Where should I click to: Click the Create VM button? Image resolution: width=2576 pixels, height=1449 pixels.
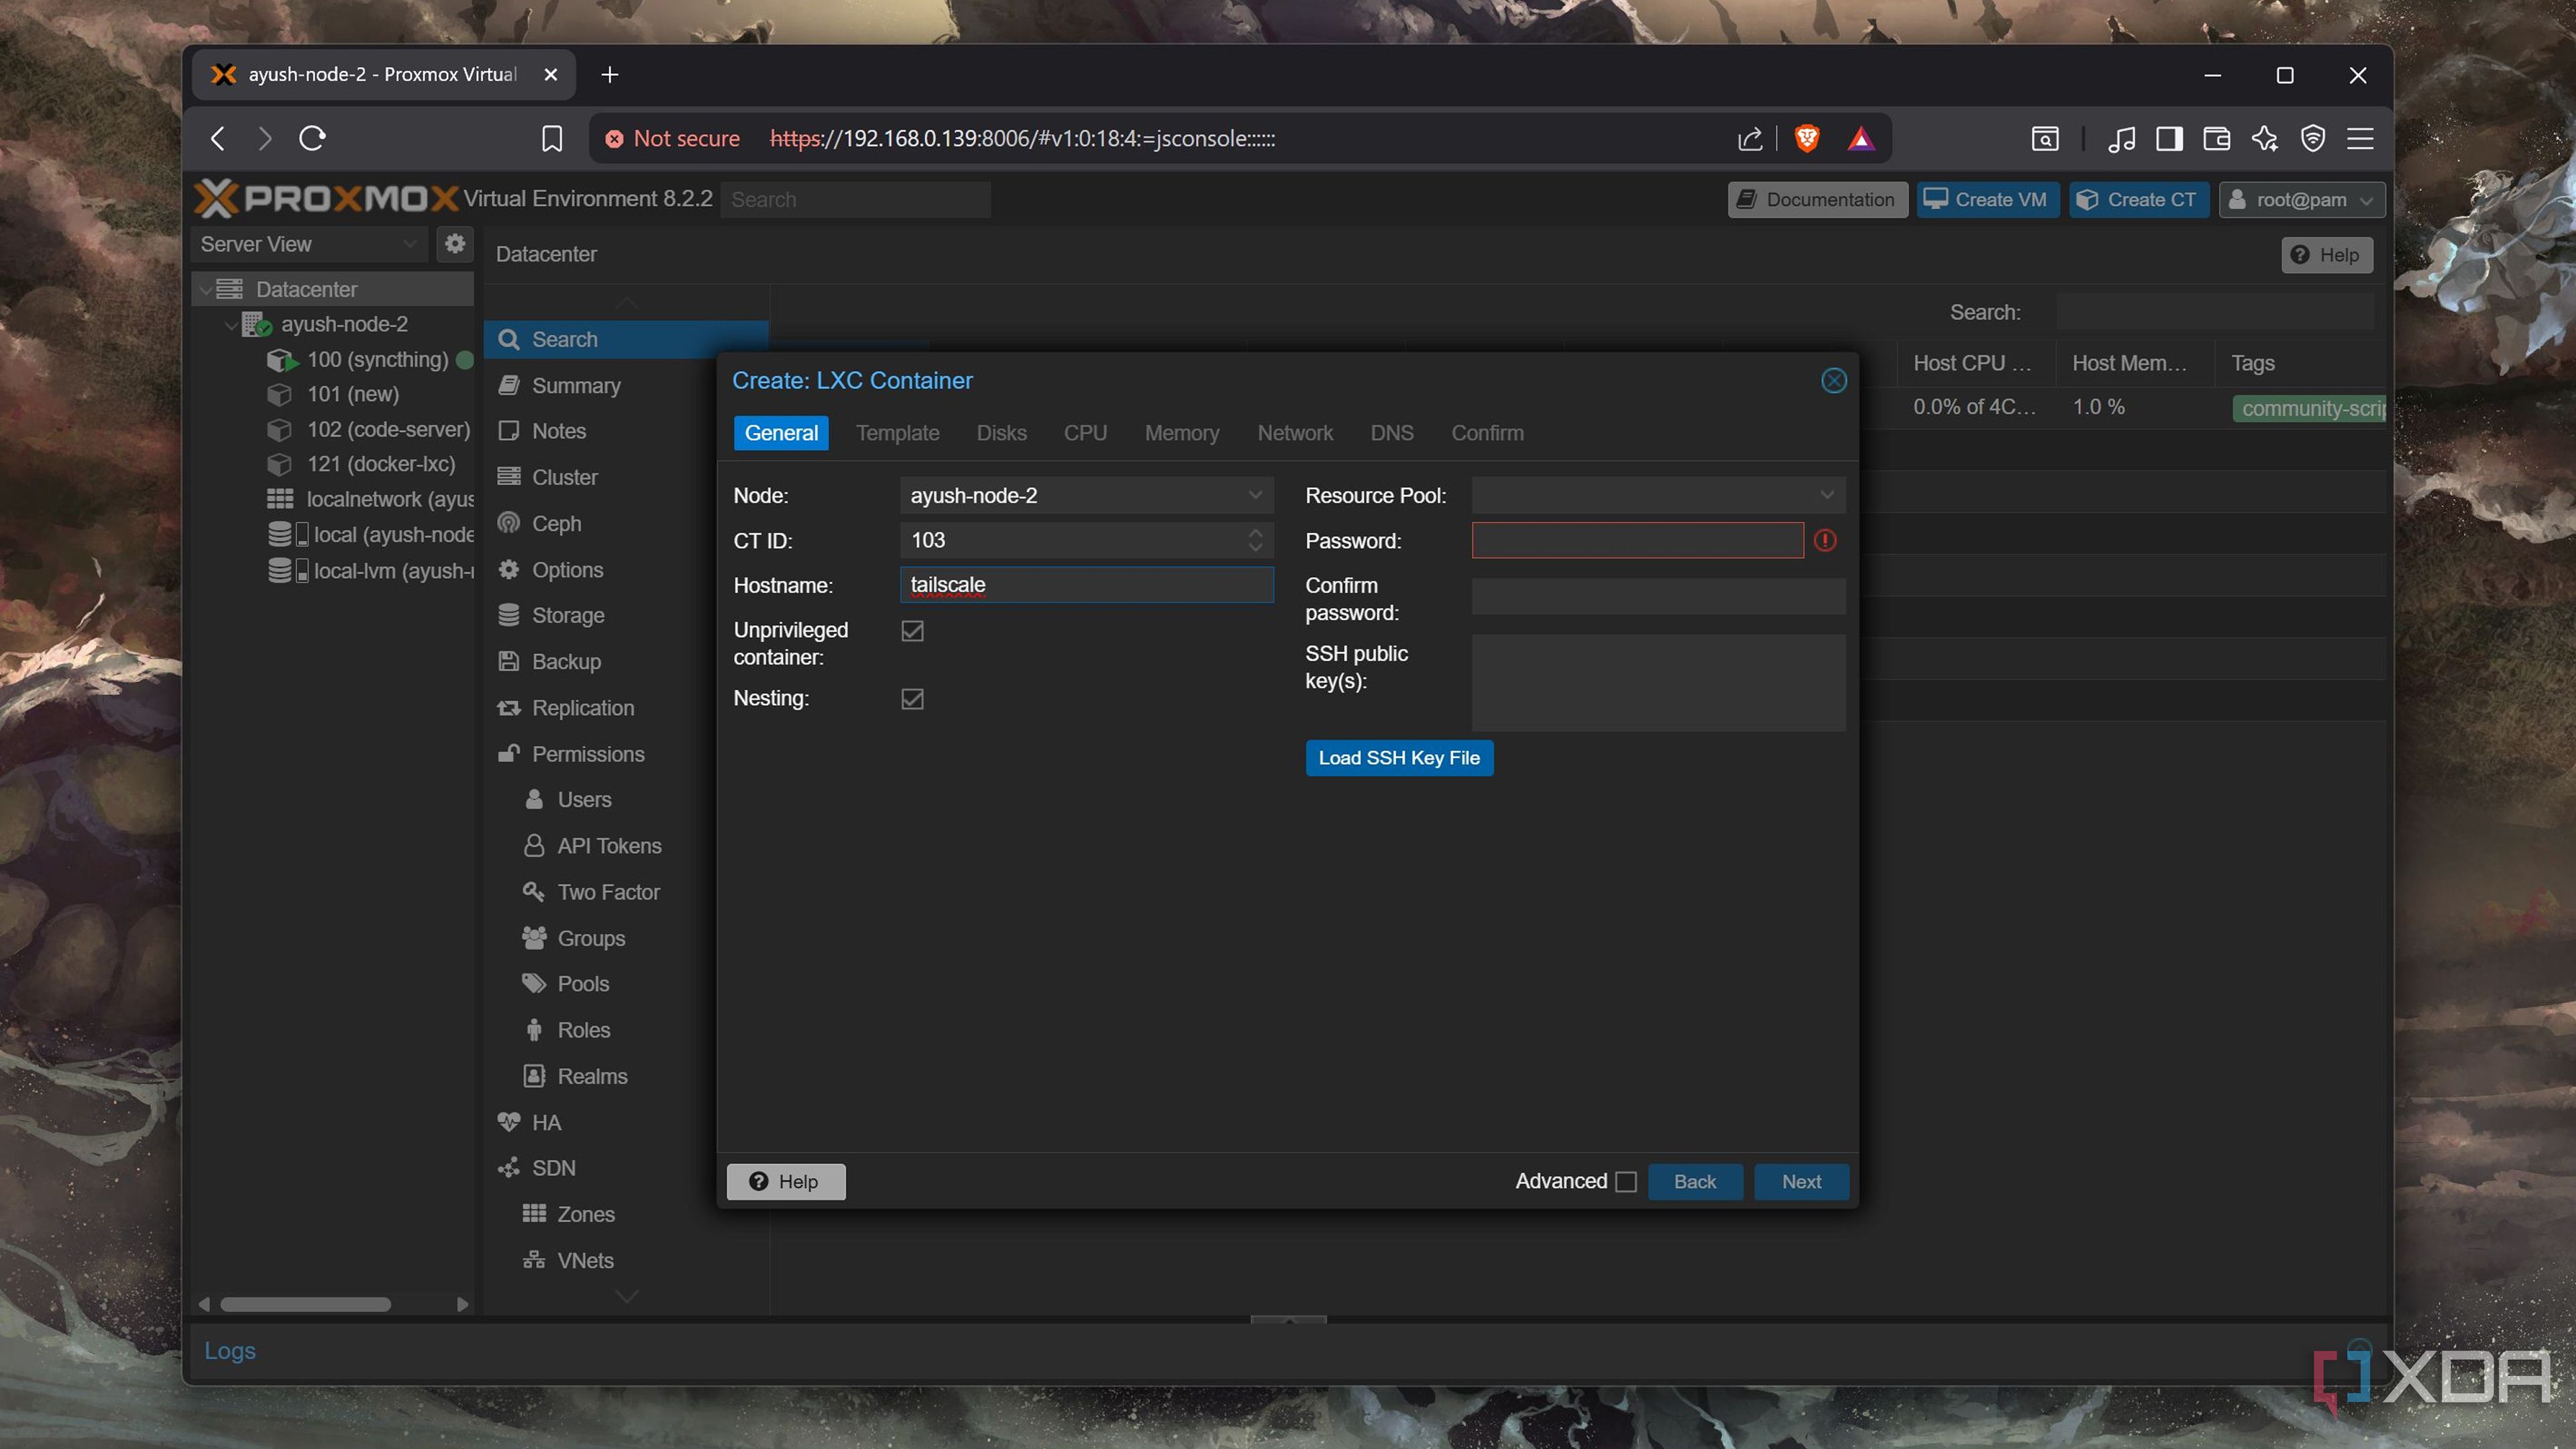click(x=1987, y=200)
